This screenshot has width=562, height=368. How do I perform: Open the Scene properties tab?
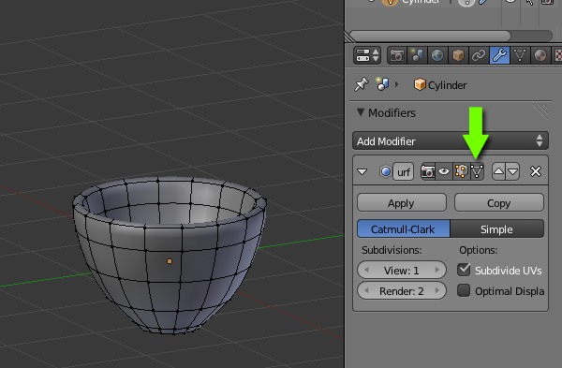click(x=417, y=55)
